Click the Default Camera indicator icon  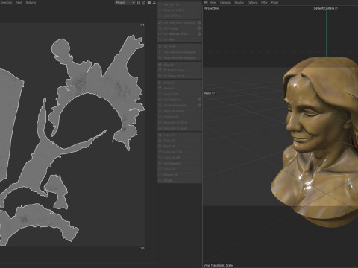[336, 8]
